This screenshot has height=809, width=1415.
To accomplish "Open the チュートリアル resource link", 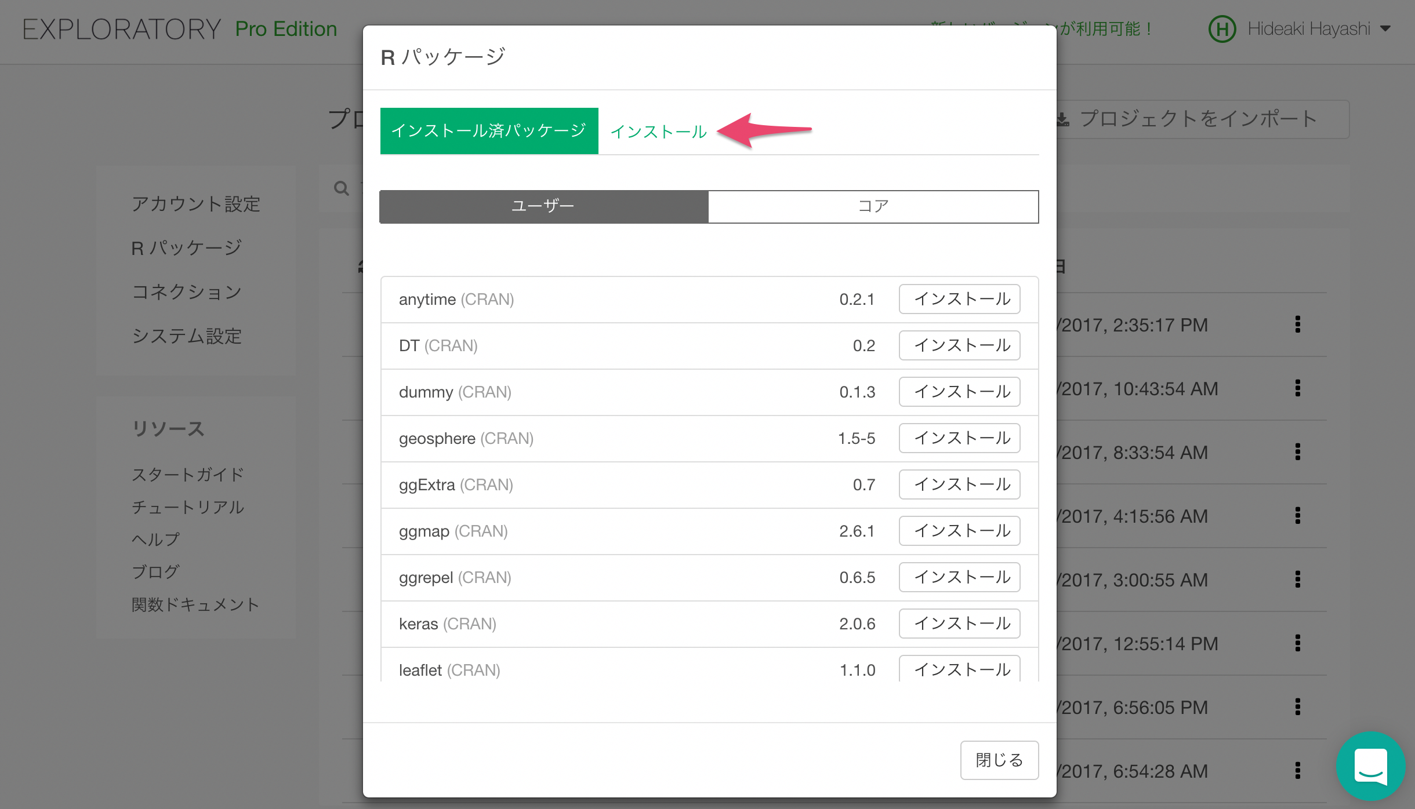I will (x=187, y=507).
